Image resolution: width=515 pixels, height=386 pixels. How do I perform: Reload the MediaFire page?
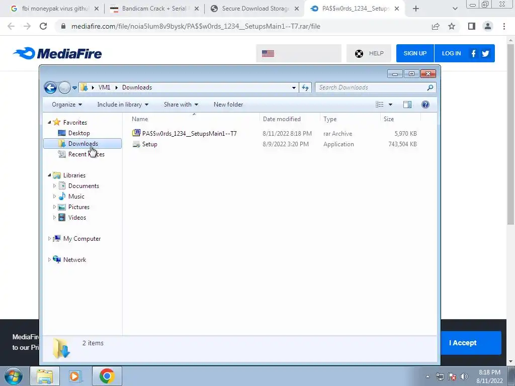click(43, 26)
